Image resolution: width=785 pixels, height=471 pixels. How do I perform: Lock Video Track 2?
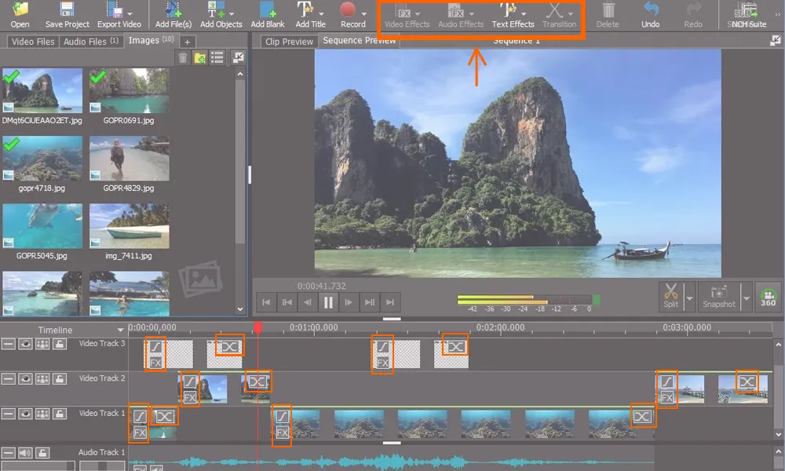60,379
